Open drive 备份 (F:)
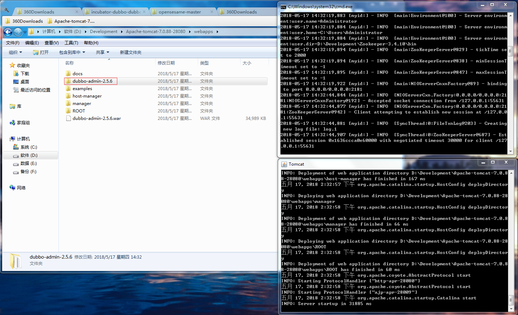The image size is (518, 315). coord(29,172)
